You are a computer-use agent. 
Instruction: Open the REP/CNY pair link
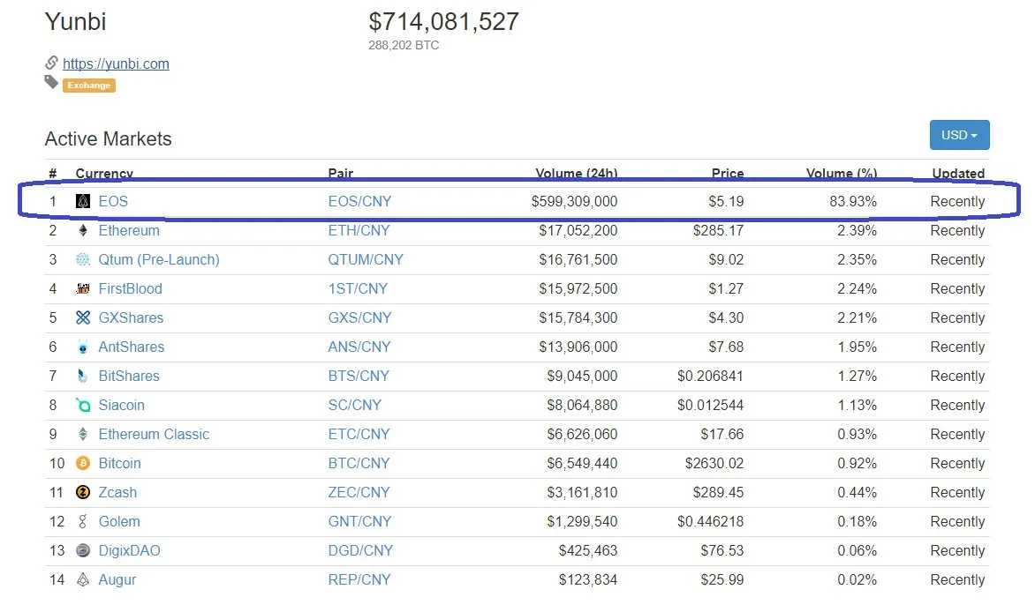(x=359, y=579)
